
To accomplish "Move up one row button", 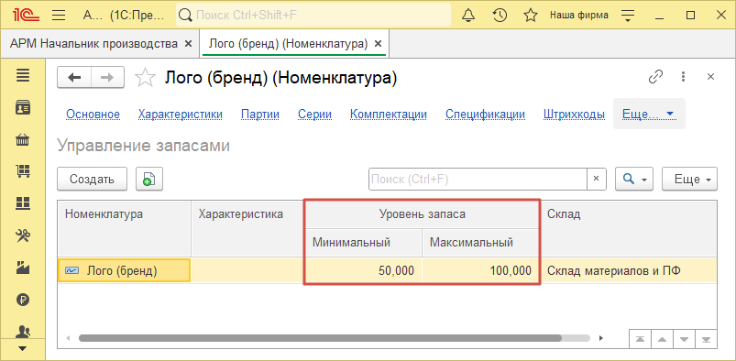I will (x=662, y=339).
